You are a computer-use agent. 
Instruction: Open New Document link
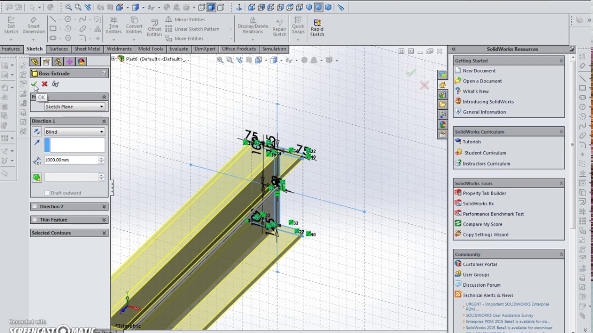pos(479,71)
